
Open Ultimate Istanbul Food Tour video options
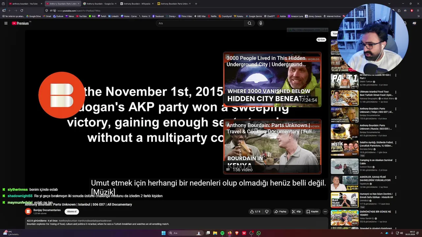pyautogui.click(x=396, y=92)
